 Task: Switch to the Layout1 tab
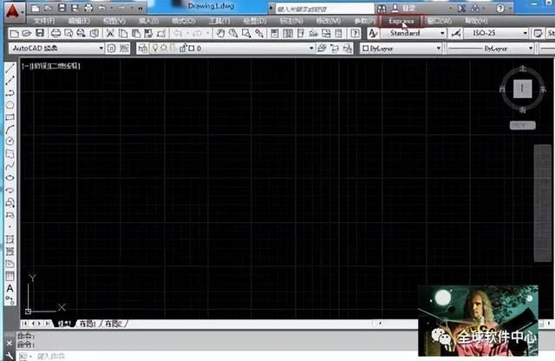click(88, 324)
